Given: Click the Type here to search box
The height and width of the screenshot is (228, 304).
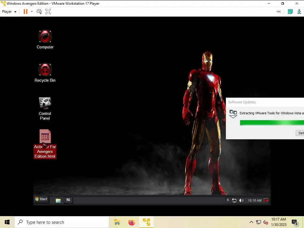Looking at the screenshot, I should [x=62, y=222].
